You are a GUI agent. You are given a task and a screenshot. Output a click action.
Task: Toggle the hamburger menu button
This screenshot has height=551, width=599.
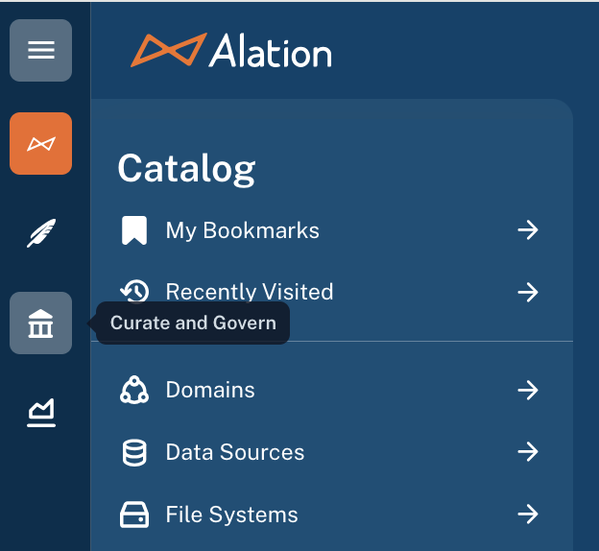tap(41, 50)
